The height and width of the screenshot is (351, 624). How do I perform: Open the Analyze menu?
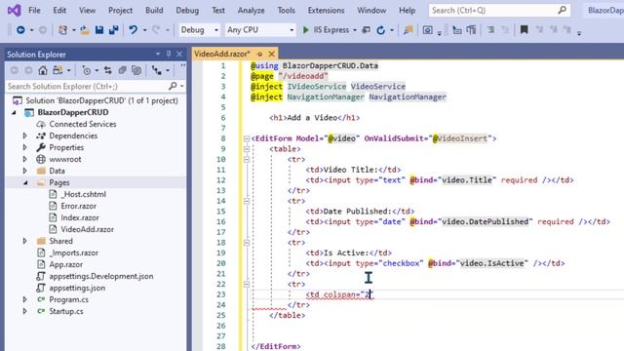251,11
